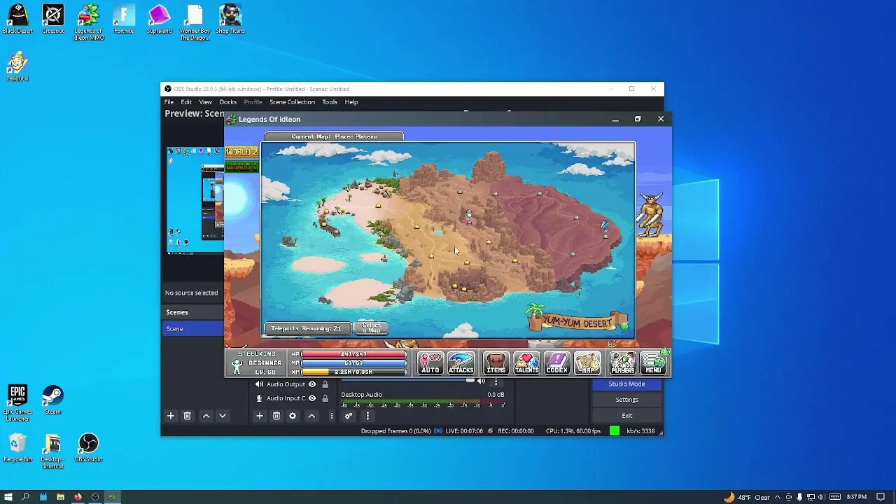
Task: Toggle the AUTO attack button in game
Action: (x=430, y=363)
